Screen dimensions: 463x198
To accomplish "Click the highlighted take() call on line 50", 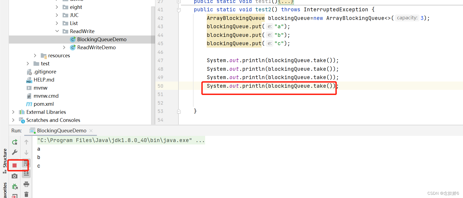I will pos(273,86).
